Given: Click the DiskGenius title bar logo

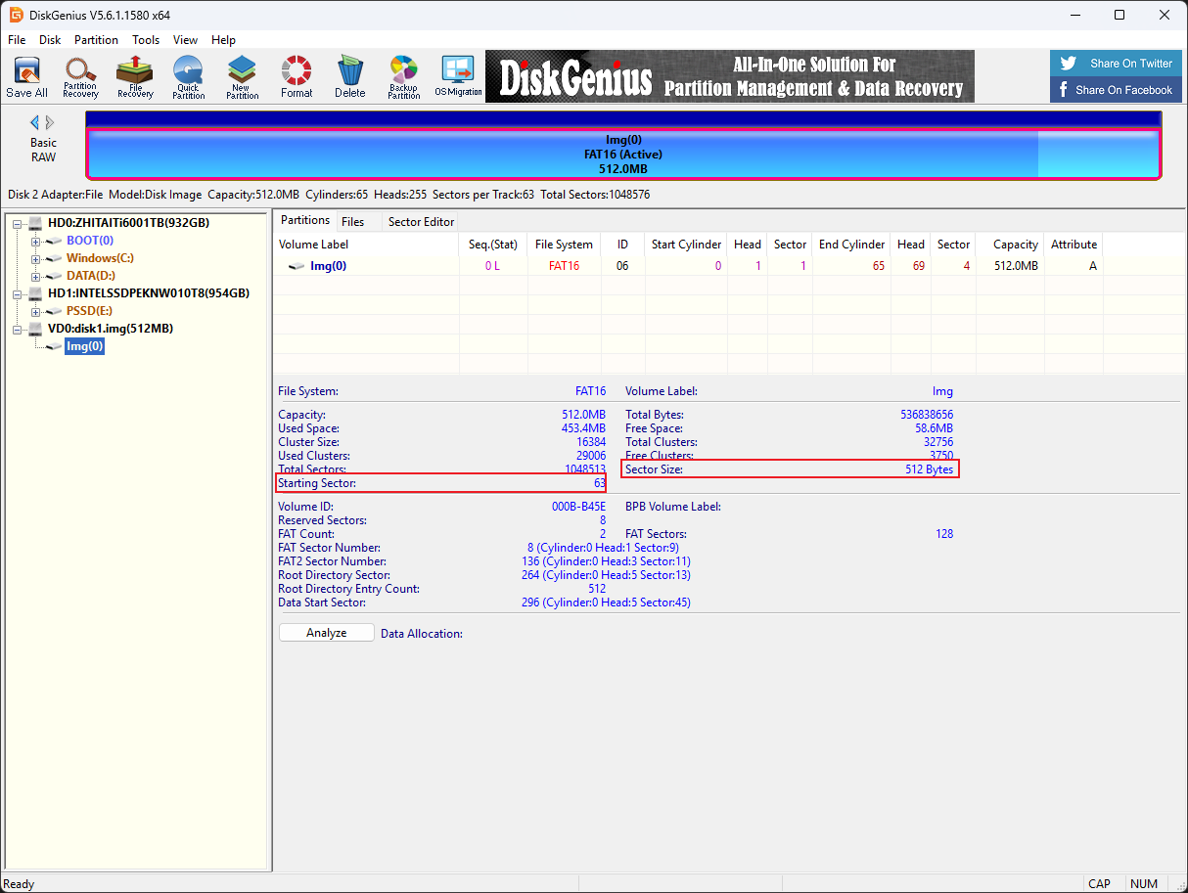Looking at the screenshot, I should [x=16, y=15].
